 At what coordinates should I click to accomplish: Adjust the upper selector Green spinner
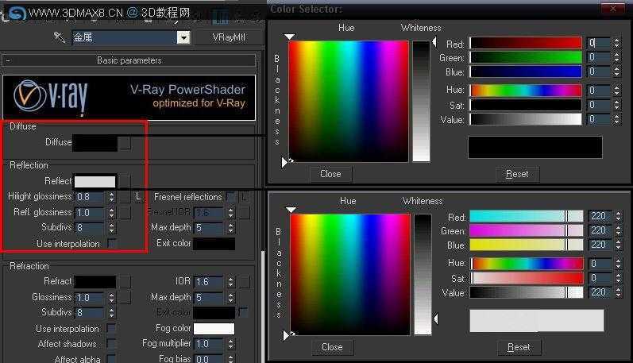coord(616,57)
